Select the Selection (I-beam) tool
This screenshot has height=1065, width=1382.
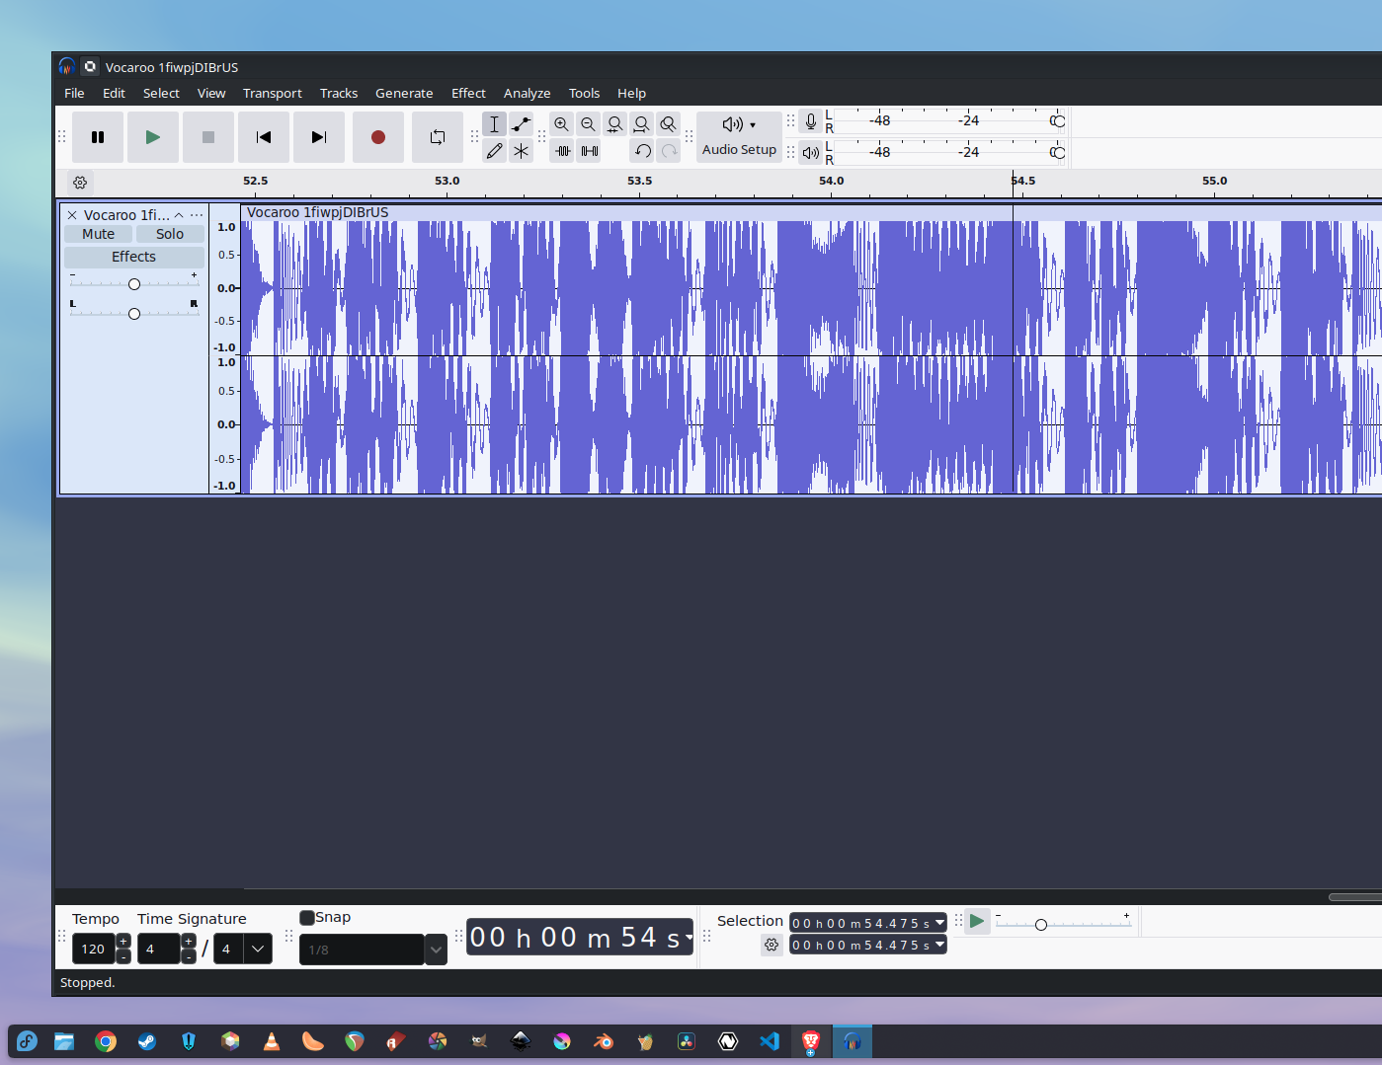coord(495,124)
